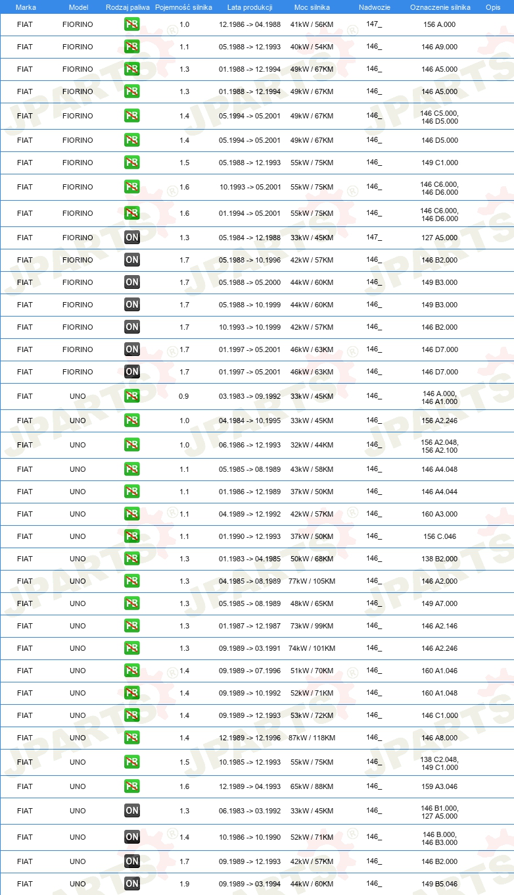Image resolution: width=514 pixels, height=895 pixels.
Task: Click the Marka column header
Action: [x=26, y=7]
